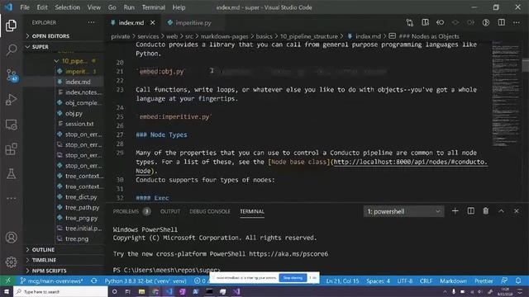Open the Accounts menu

tap(11, 238)
